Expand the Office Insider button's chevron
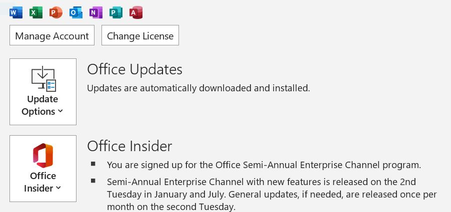This screenshot has height=212, width=451. coord(58,188)
